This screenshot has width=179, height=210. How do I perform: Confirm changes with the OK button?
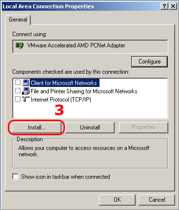(117, 200)
